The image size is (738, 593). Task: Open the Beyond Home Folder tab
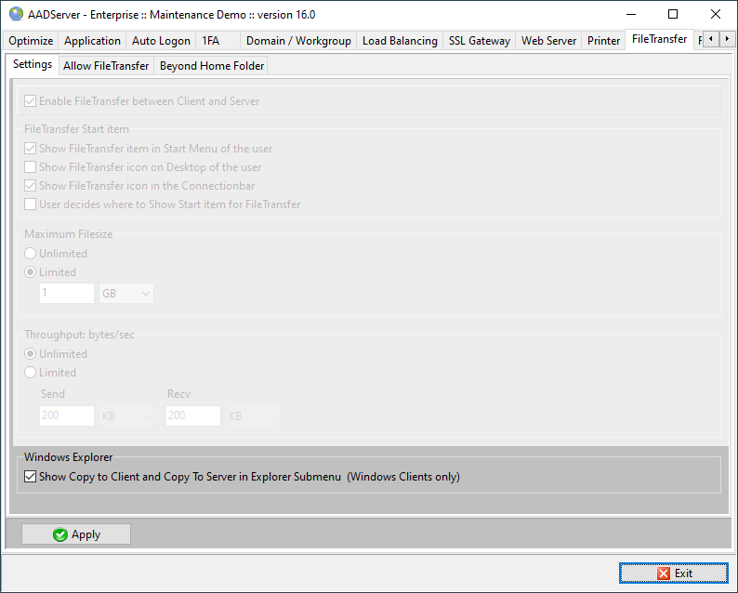(x=212, y=66)
